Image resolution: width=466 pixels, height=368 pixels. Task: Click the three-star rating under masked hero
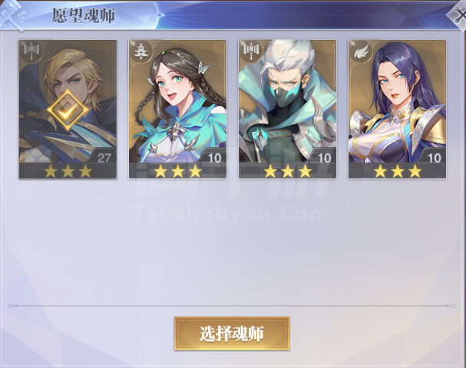[x=288, y=171]
